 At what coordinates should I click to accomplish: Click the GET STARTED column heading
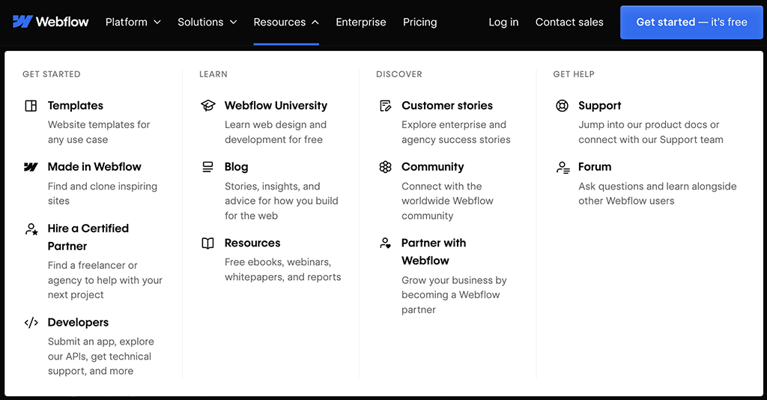click(x=52, y=74)
